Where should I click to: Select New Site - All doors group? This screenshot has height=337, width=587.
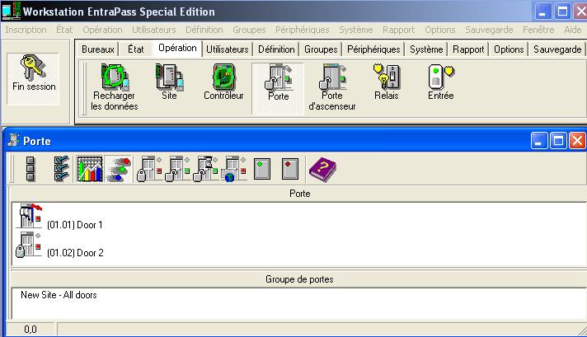point(59,295)
